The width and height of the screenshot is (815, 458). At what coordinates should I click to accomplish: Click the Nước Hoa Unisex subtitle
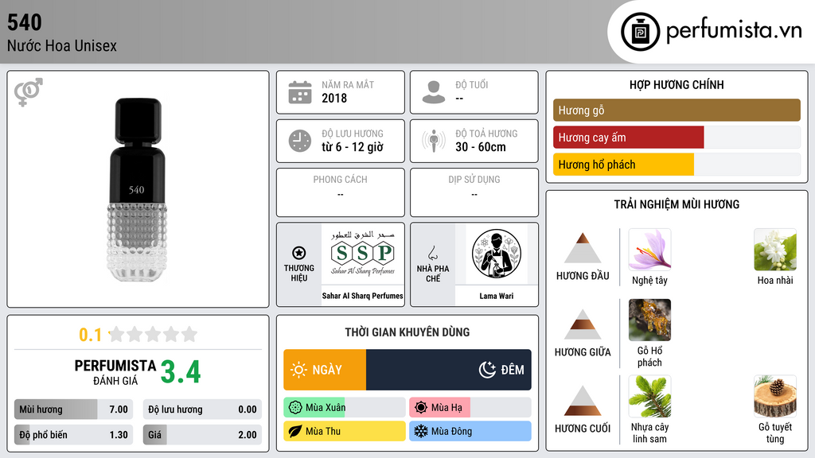click(x=62, y=45)
